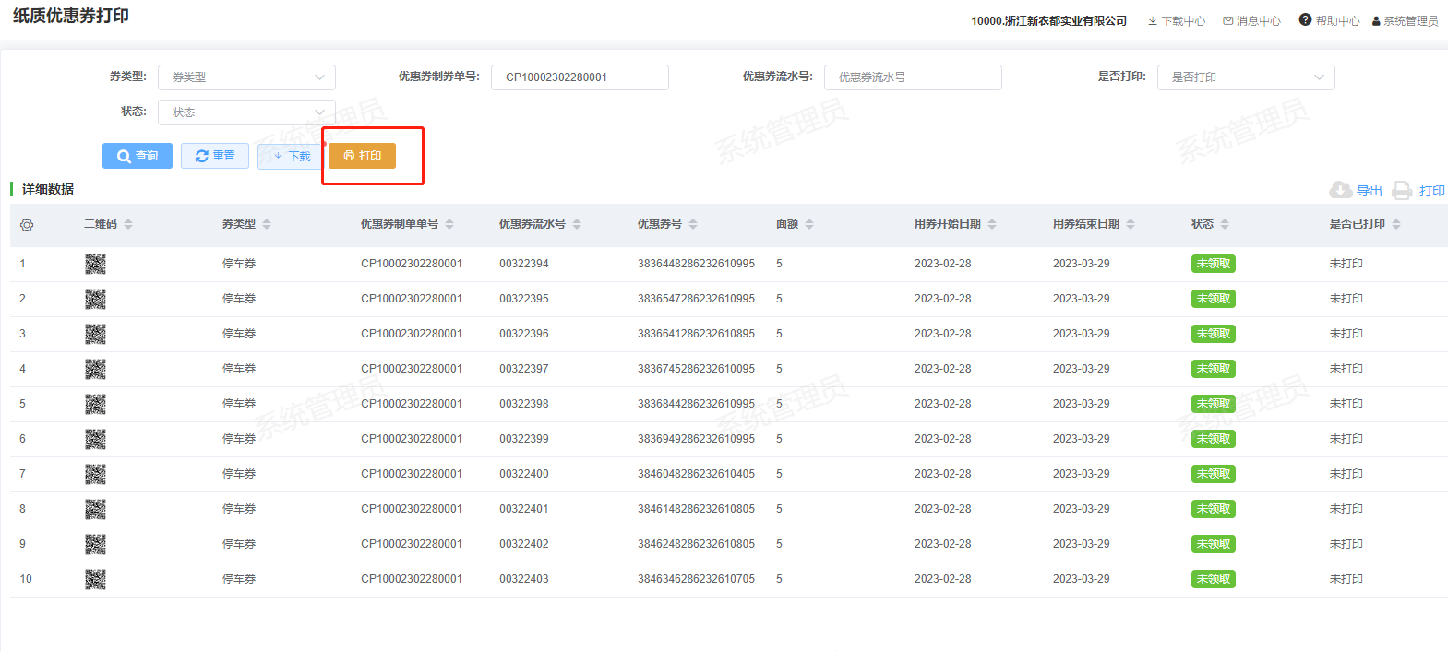Click the printer icon above table right
Screen dimensions: 1448x651
coord(1402,190)
